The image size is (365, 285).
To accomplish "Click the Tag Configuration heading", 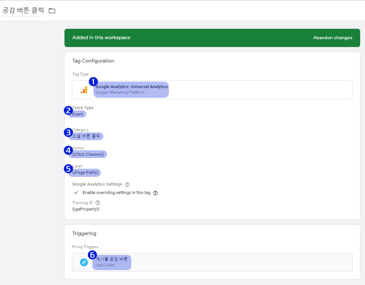I will tap(93, 61).
